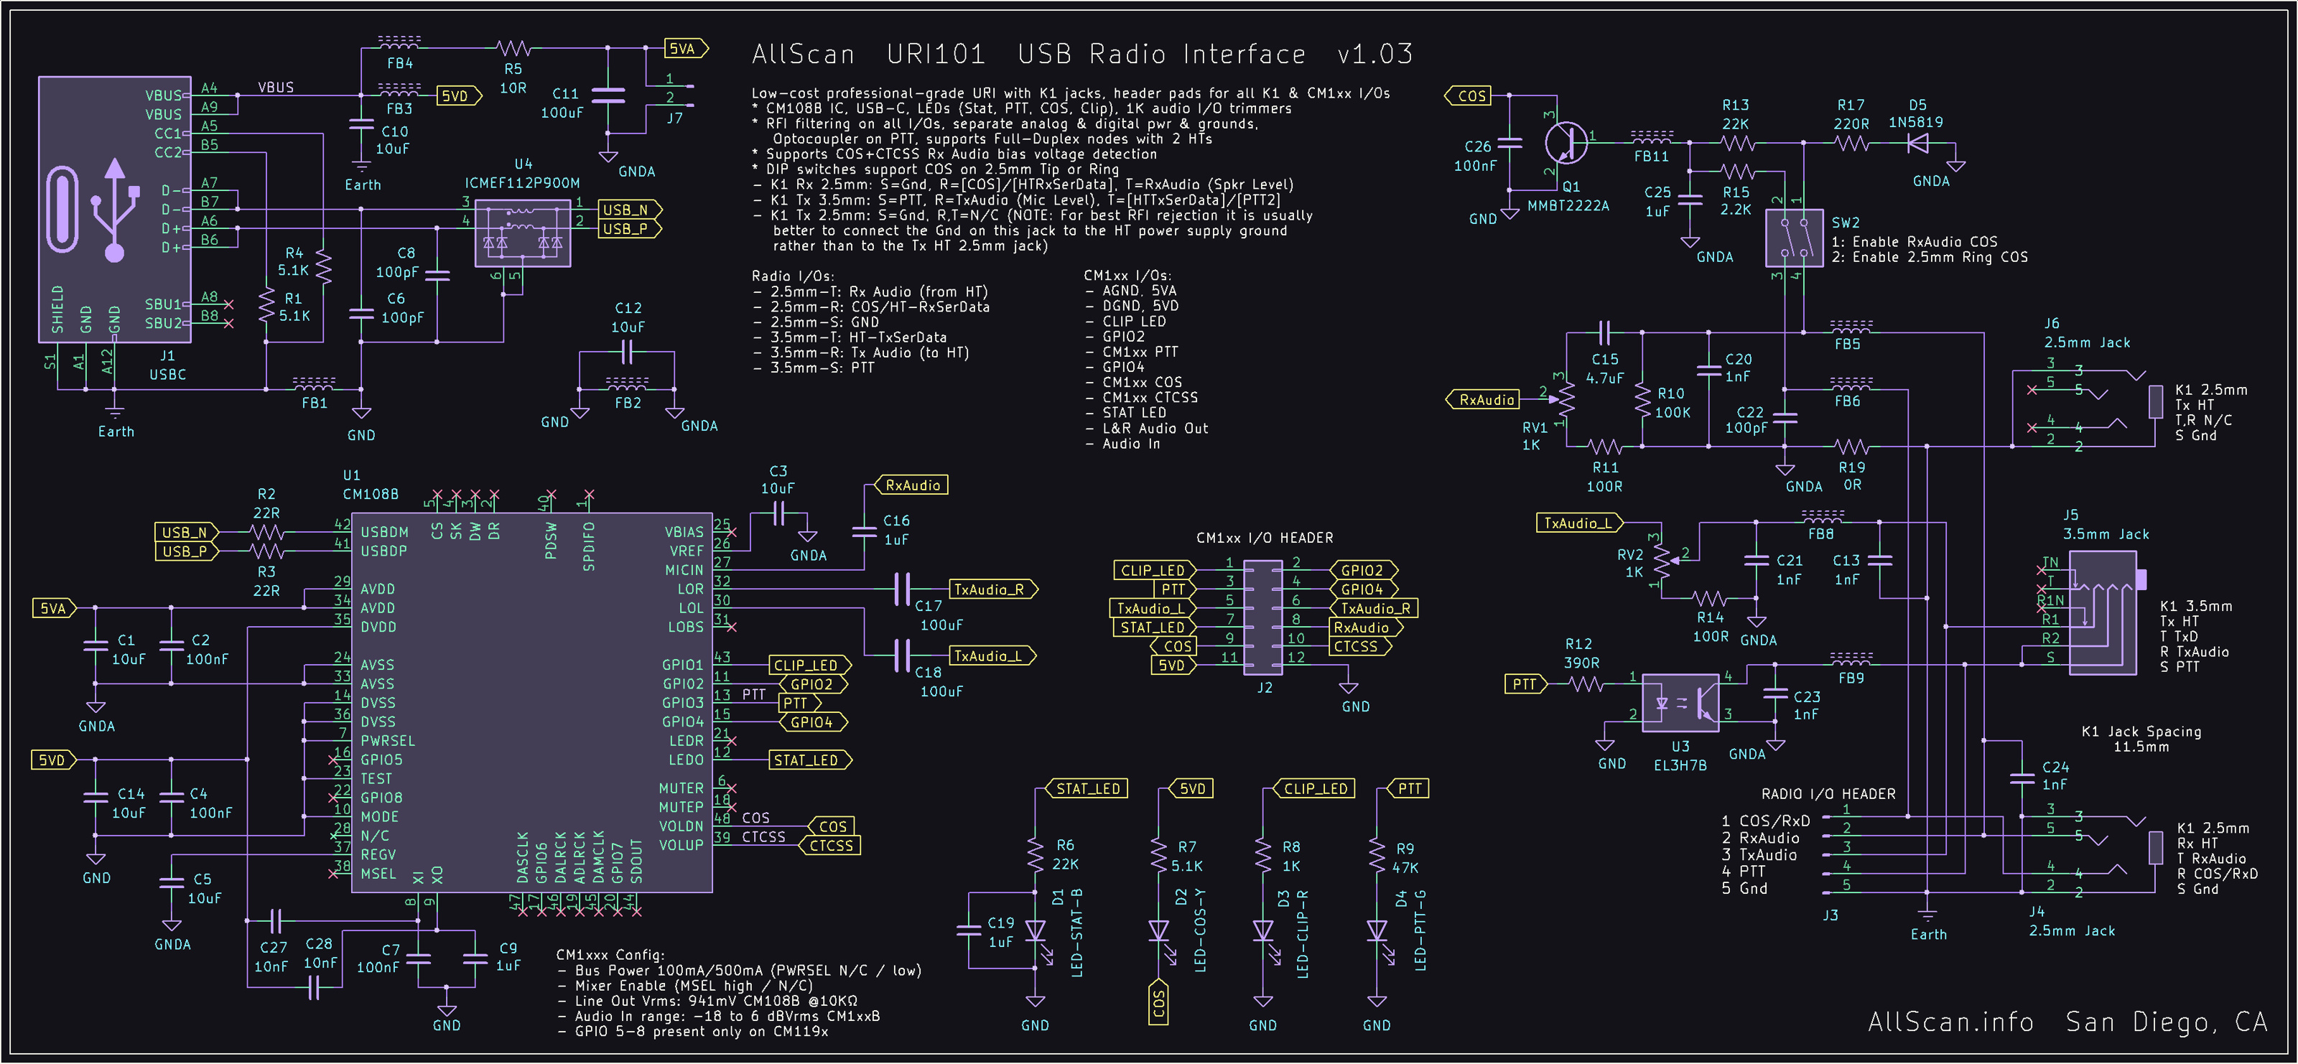Select the Enable RxAudio COS text
2298x1064 pixels.
[1915, 242]
